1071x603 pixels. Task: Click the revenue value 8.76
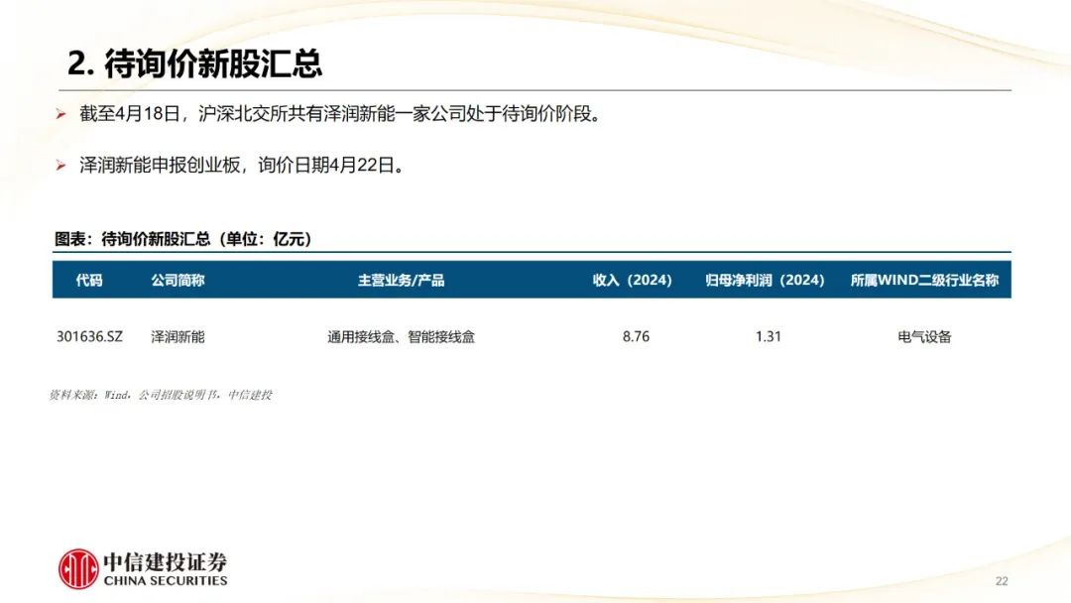tap(635, 336)
